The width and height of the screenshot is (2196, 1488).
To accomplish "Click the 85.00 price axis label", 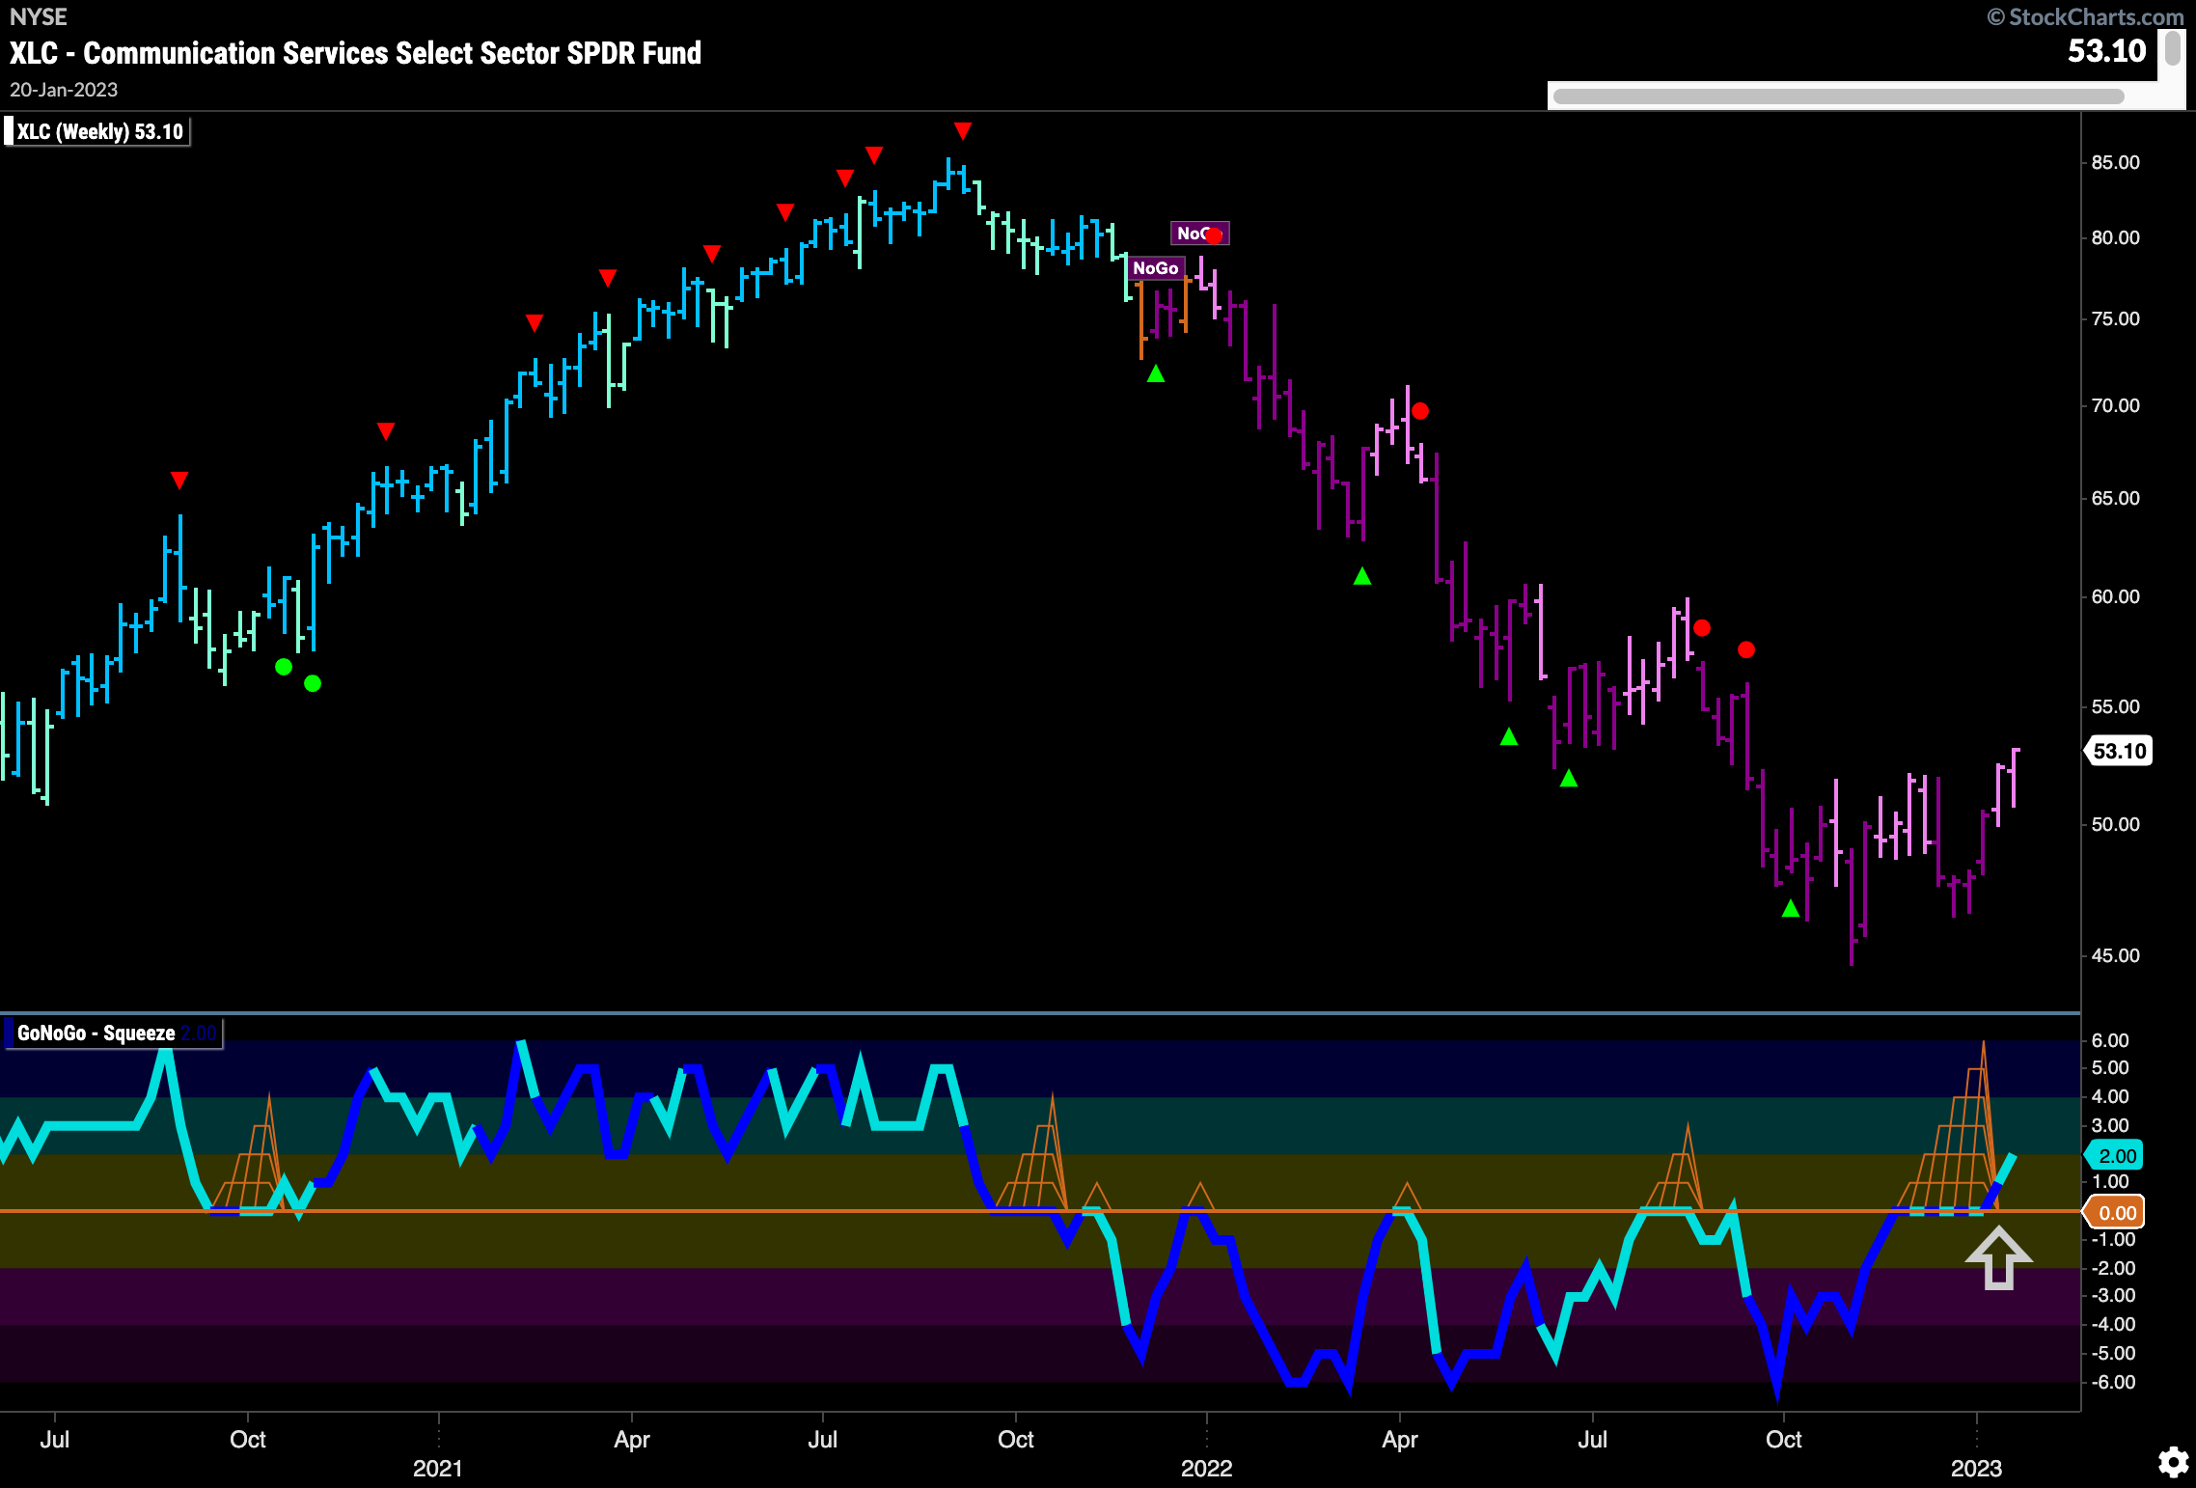I will pos(2115,162).
